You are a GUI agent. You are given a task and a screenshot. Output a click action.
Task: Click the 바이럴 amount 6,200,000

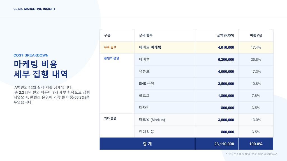tap(226, 60)
